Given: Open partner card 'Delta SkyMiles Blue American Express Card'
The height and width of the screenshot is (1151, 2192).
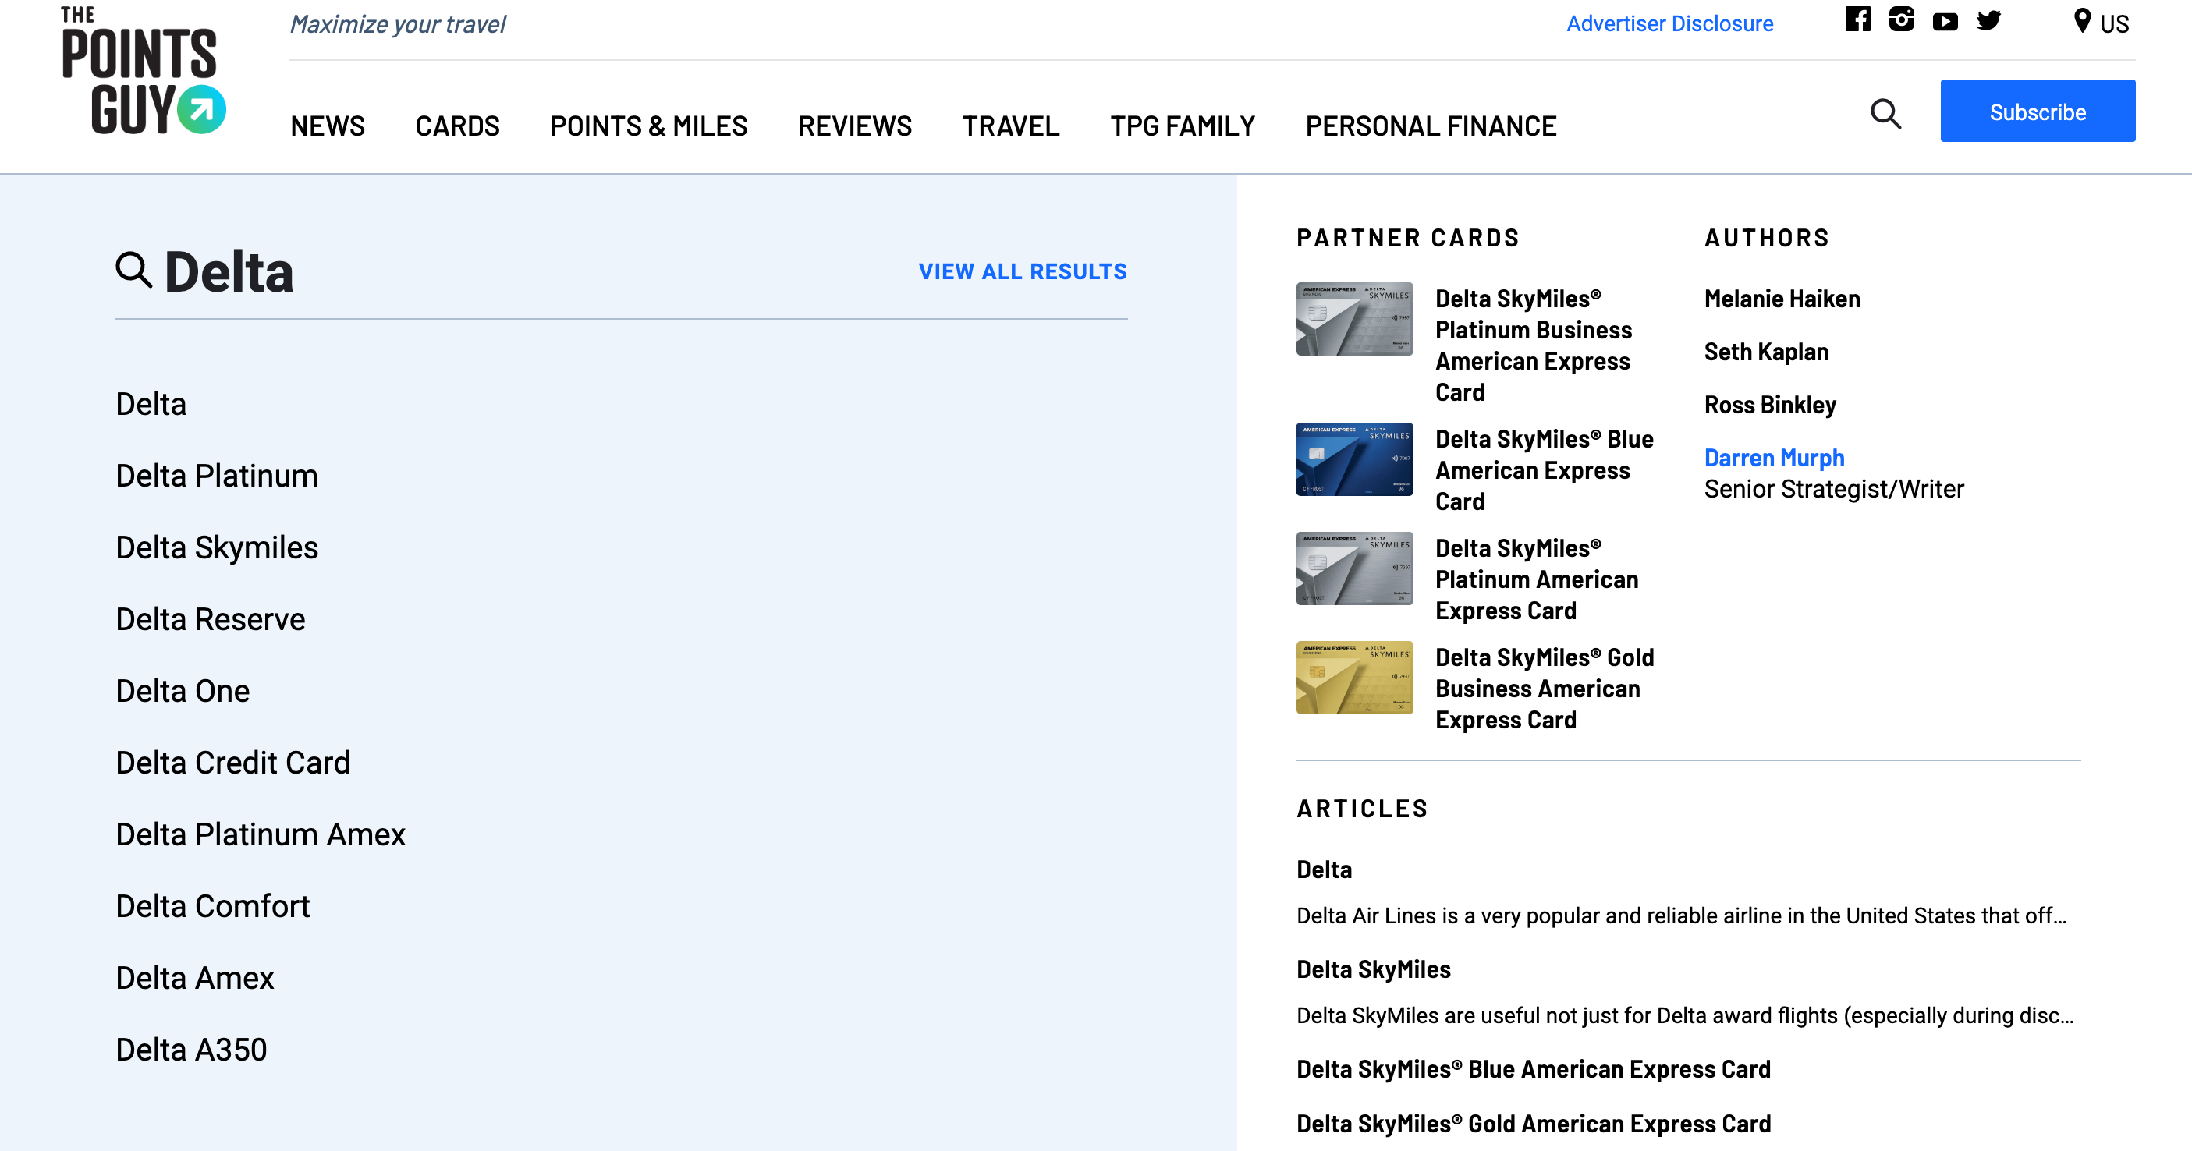Looking at the screenshot, I should (1545, 470).
